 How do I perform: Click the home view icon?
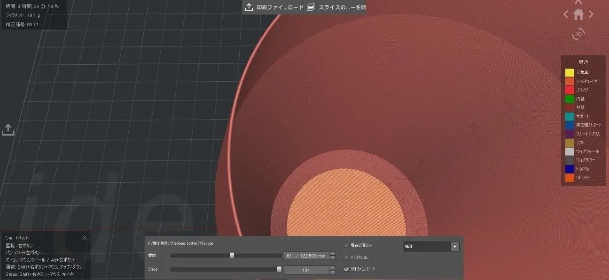pos(578,15)
